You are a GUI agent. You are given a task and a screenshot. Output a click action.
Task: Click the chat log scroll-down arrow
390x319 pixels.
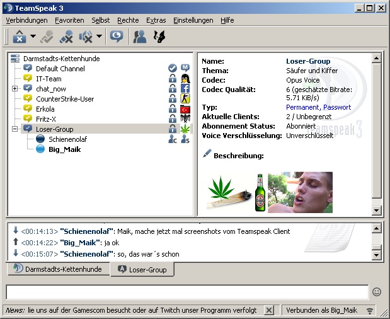point(376,255)
